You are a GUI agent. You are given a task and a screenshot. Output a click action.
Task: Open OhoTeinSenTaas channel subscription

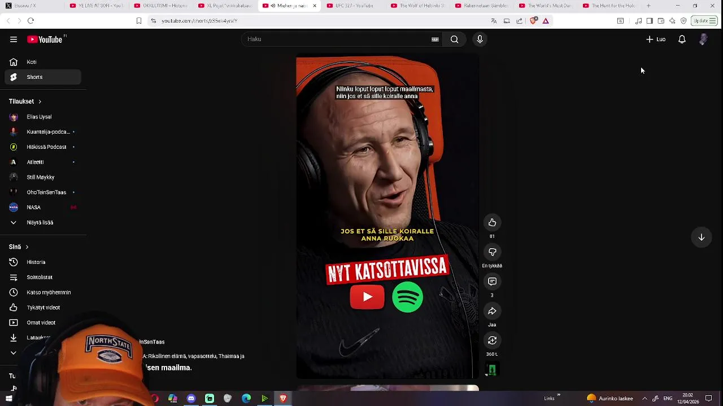coord(43,192)
